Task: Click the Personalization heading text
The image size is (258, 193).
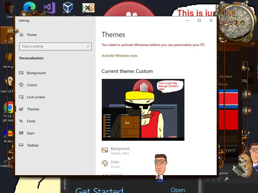Action: [x=31, y=58]
